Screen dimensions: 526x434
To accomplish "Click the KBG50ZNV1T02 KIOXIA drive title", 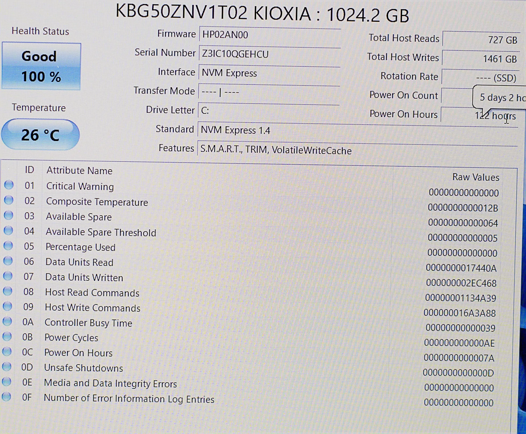I will click(x=262, y=14).
